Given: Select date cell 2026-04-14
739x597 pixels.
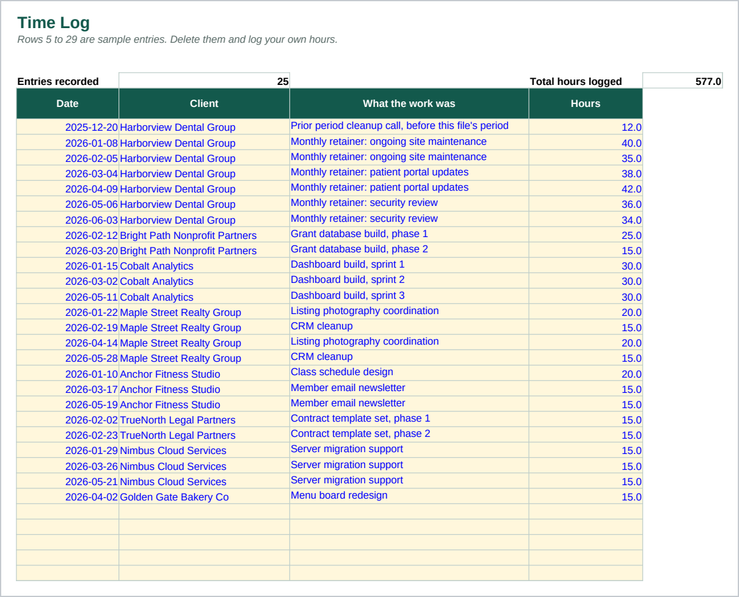Looking at the screenshot, I should click(x=68, y=343).
